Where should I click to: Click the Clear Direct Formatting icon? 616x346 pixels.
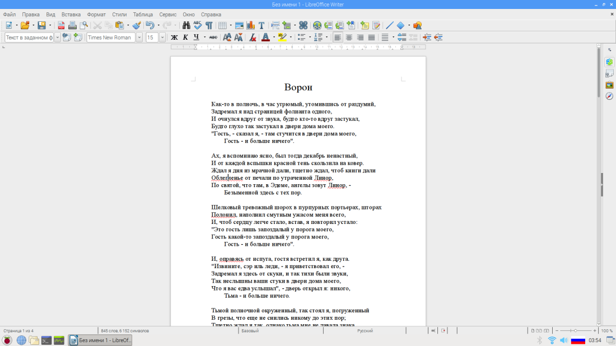pos(253,38)
